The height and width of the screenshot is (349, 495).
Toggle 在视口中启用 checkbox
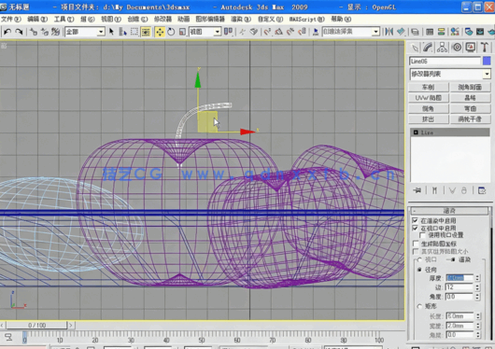415,228
